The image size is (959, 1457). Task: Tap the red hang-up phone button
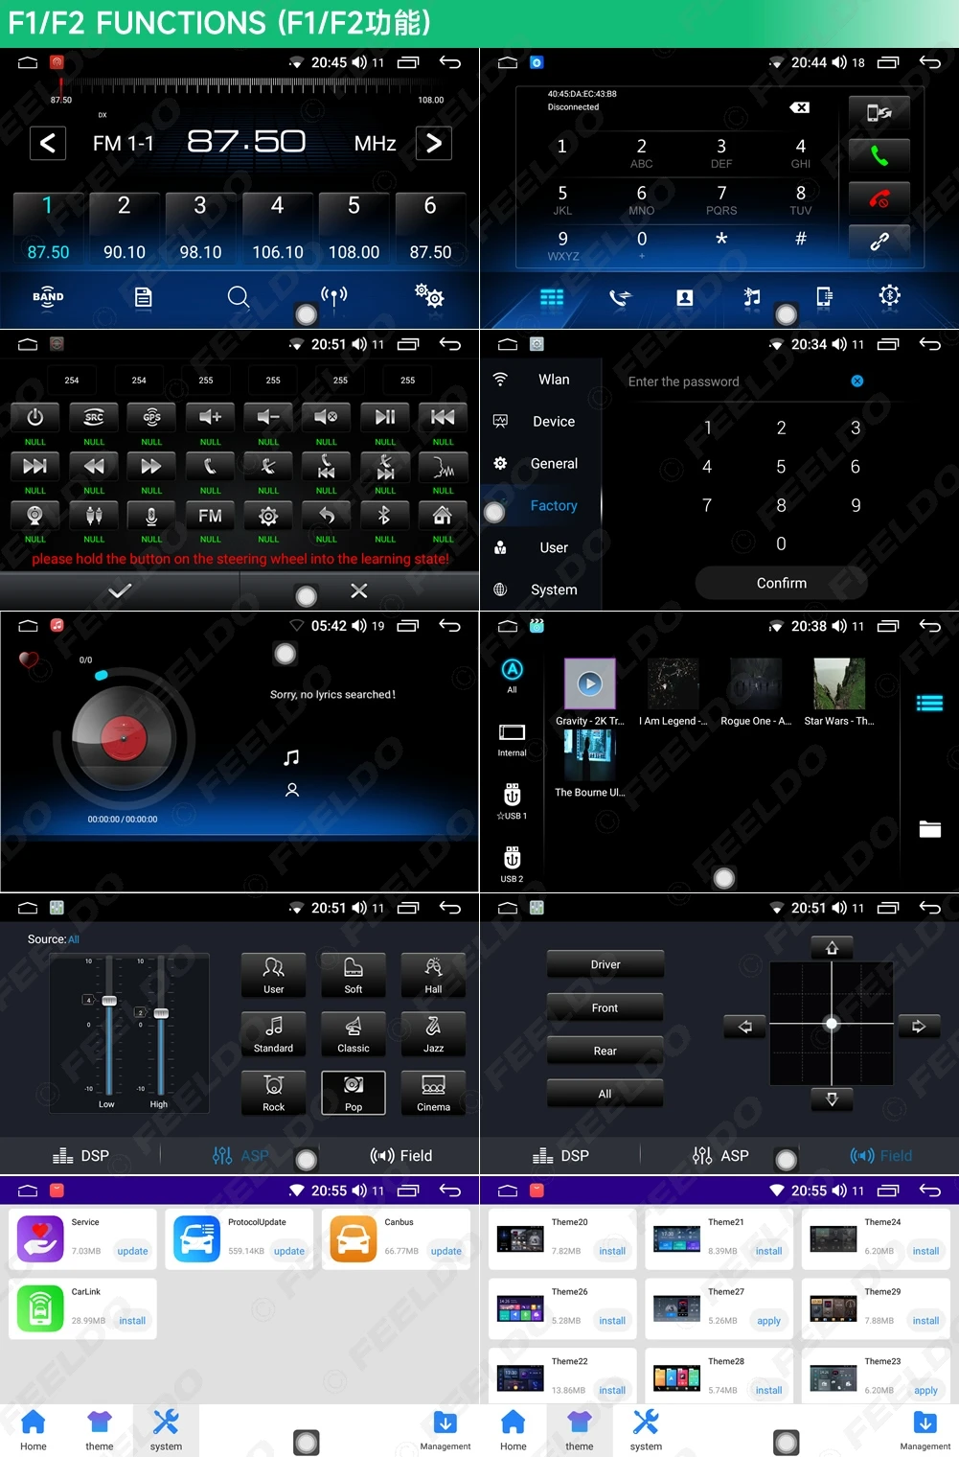[879, 198]
